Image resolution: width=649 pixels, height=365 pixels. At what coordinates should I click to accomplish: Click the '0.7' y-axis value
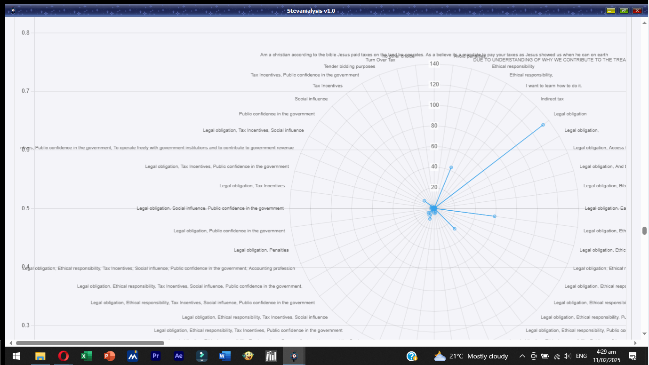tap(25, 91)
